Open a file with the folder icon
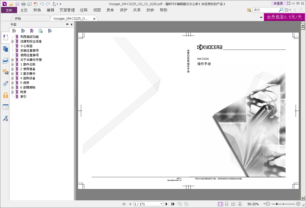 (11, 4)
